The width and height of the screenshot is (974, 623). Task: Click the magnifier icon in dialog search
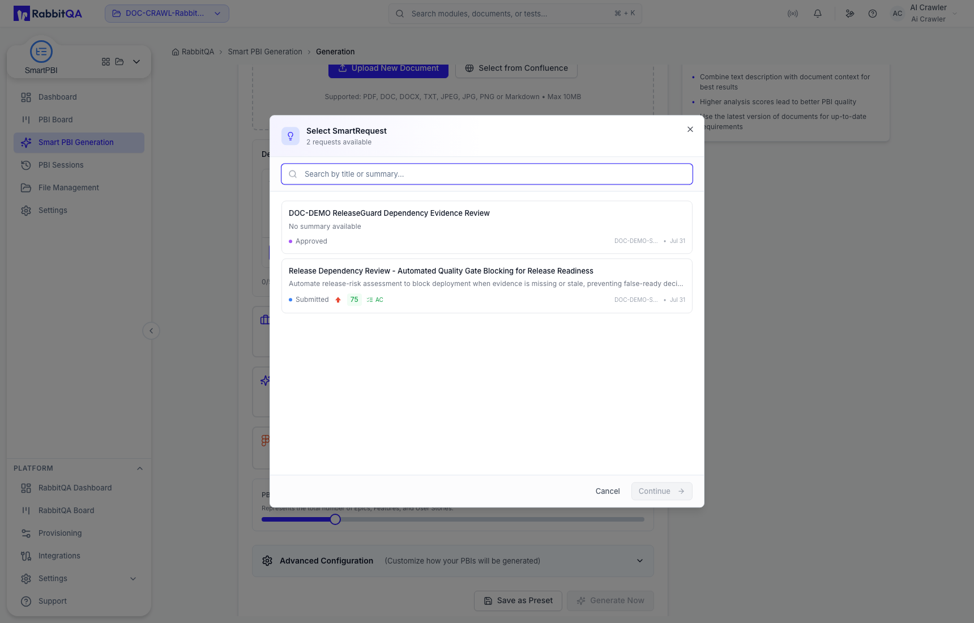coord(293,174)
